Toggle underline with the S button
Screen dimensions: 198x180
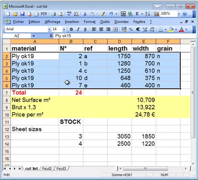click(x=85, y=29)
